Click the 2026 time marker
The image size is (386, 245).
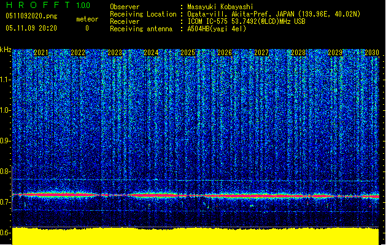pyautogui.click(x=225, y=53)
